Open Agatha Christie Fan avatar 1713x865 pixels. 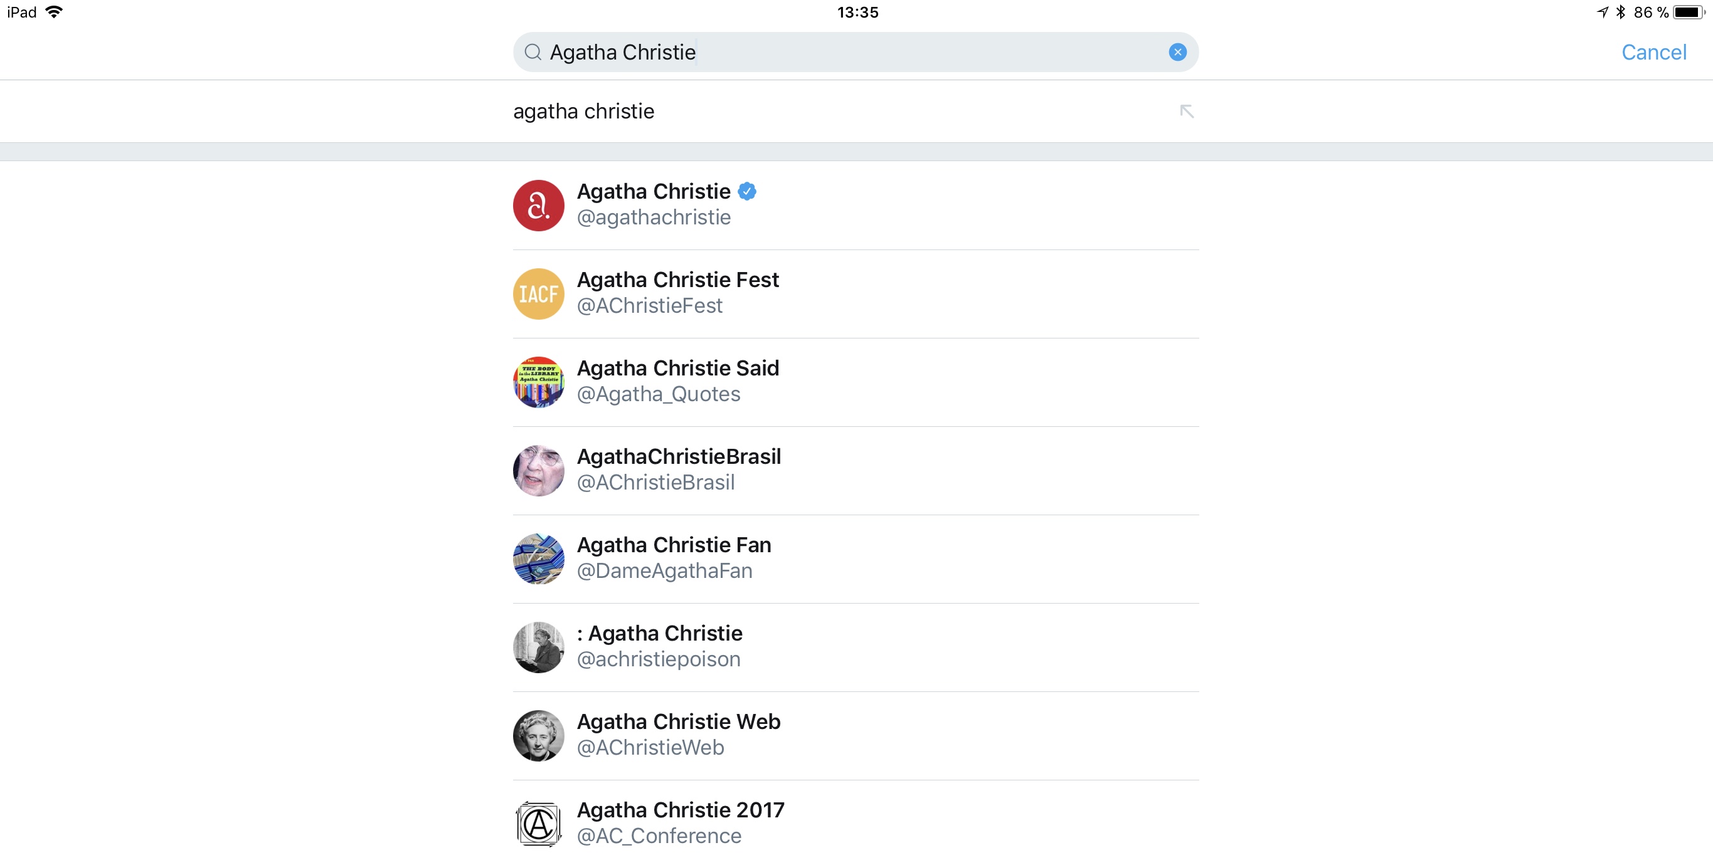click(x=539, y=558)
